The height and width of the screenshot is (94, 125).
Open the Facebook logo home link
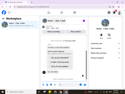coord(4,13)
